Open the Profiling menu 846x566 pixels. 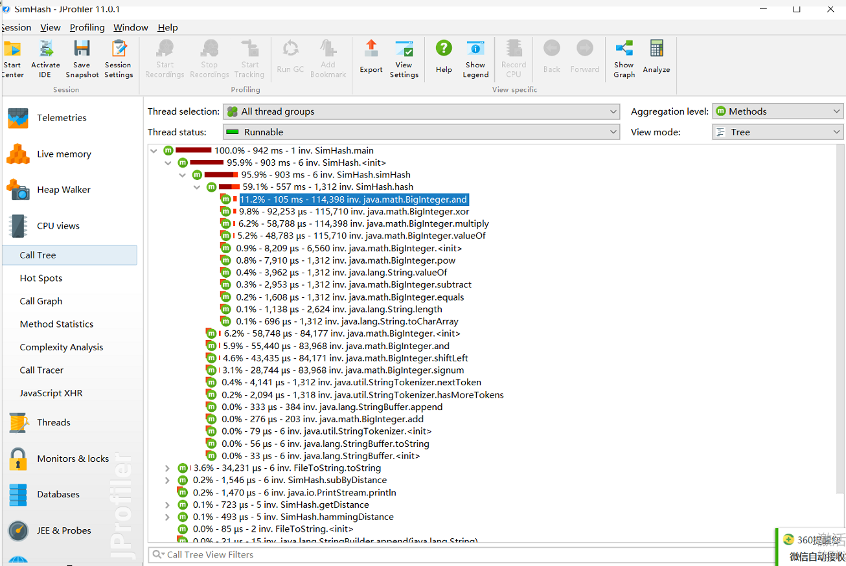click(x=87, y=27)
